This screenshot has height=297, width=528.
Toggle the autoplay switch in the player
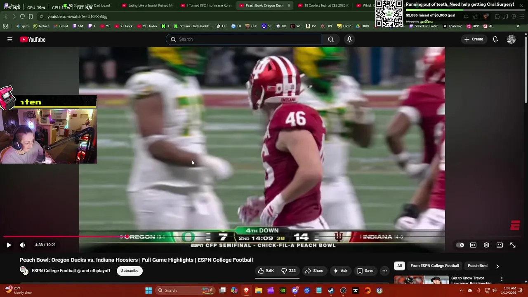(x=460, y=245)
